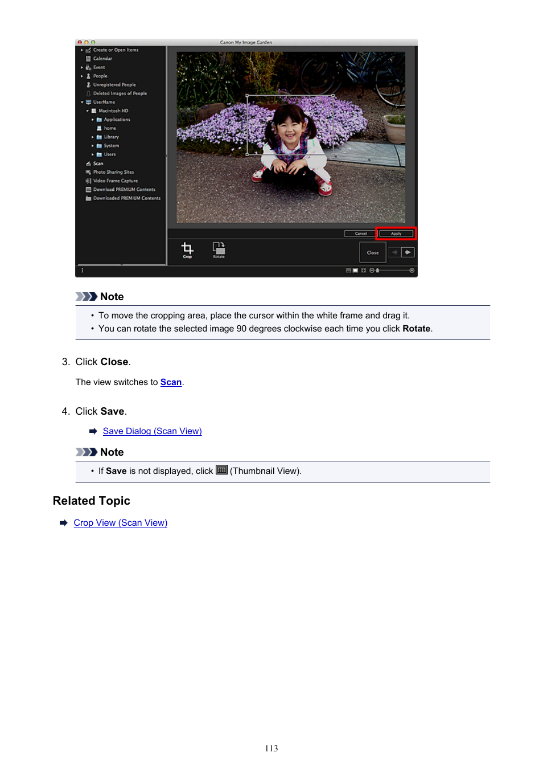Image resolution: width=543 pixels, height=769 pixels.
Task: Select the System folder label
Action: 112,146
